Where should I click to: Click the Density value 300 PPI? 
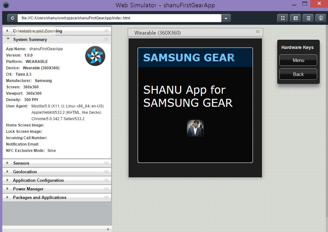(x=31, y=100)
